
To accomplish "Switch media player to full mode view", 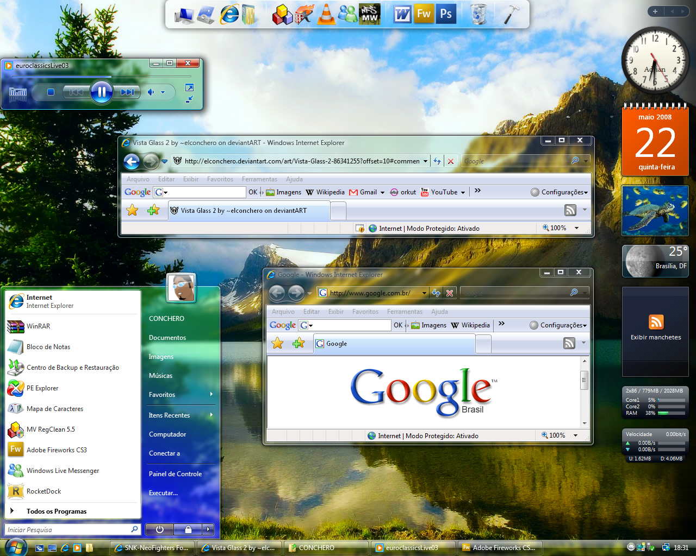I will (x=189, y=87).
